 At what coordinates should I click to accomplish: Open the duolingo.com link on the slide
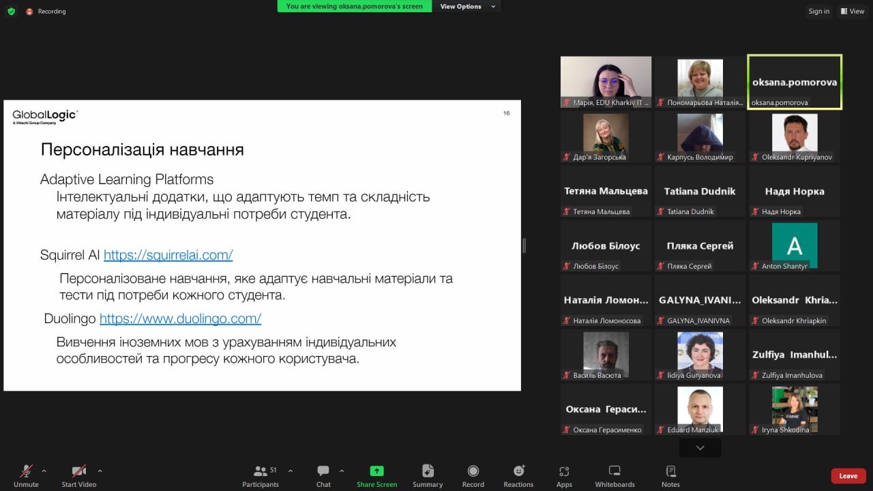(180, 318)
